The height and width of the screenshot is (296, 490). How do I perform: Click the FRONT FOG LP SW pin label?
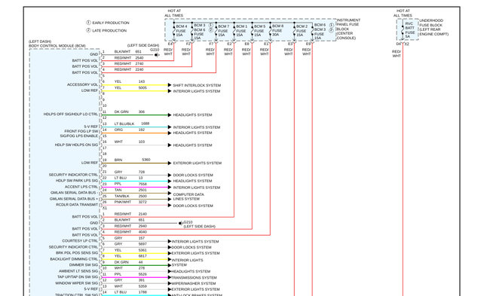pyautogui.click(x=81, y=132)
